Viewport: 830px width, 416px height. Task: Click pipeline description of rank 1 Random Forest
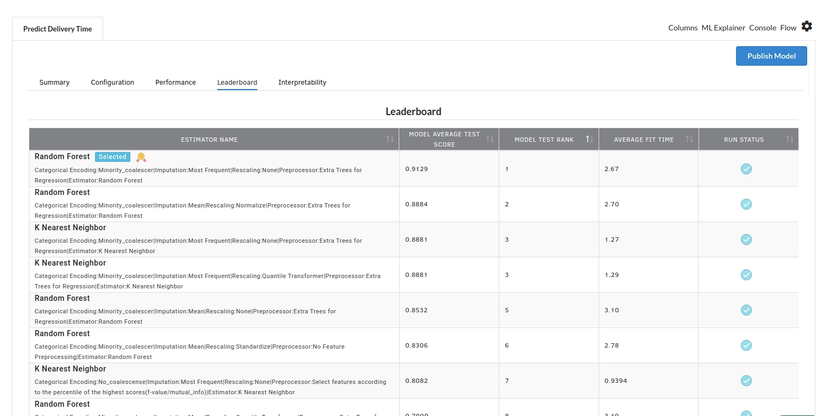(x=198, y=175)
